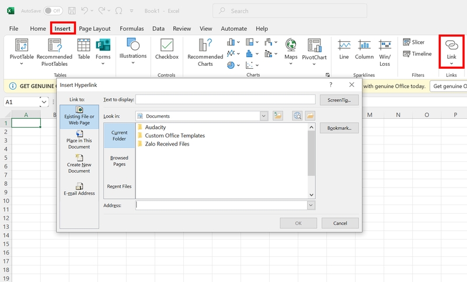Select Create New Document option

click(x=79, y=164)
